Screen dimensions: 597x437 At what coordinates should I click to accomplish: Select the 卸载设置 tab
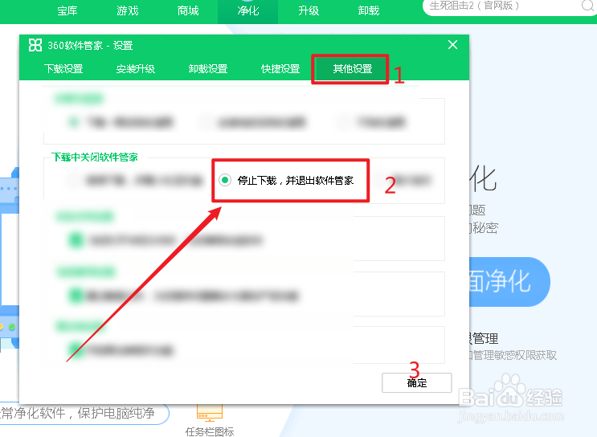(x=208, y=69)
